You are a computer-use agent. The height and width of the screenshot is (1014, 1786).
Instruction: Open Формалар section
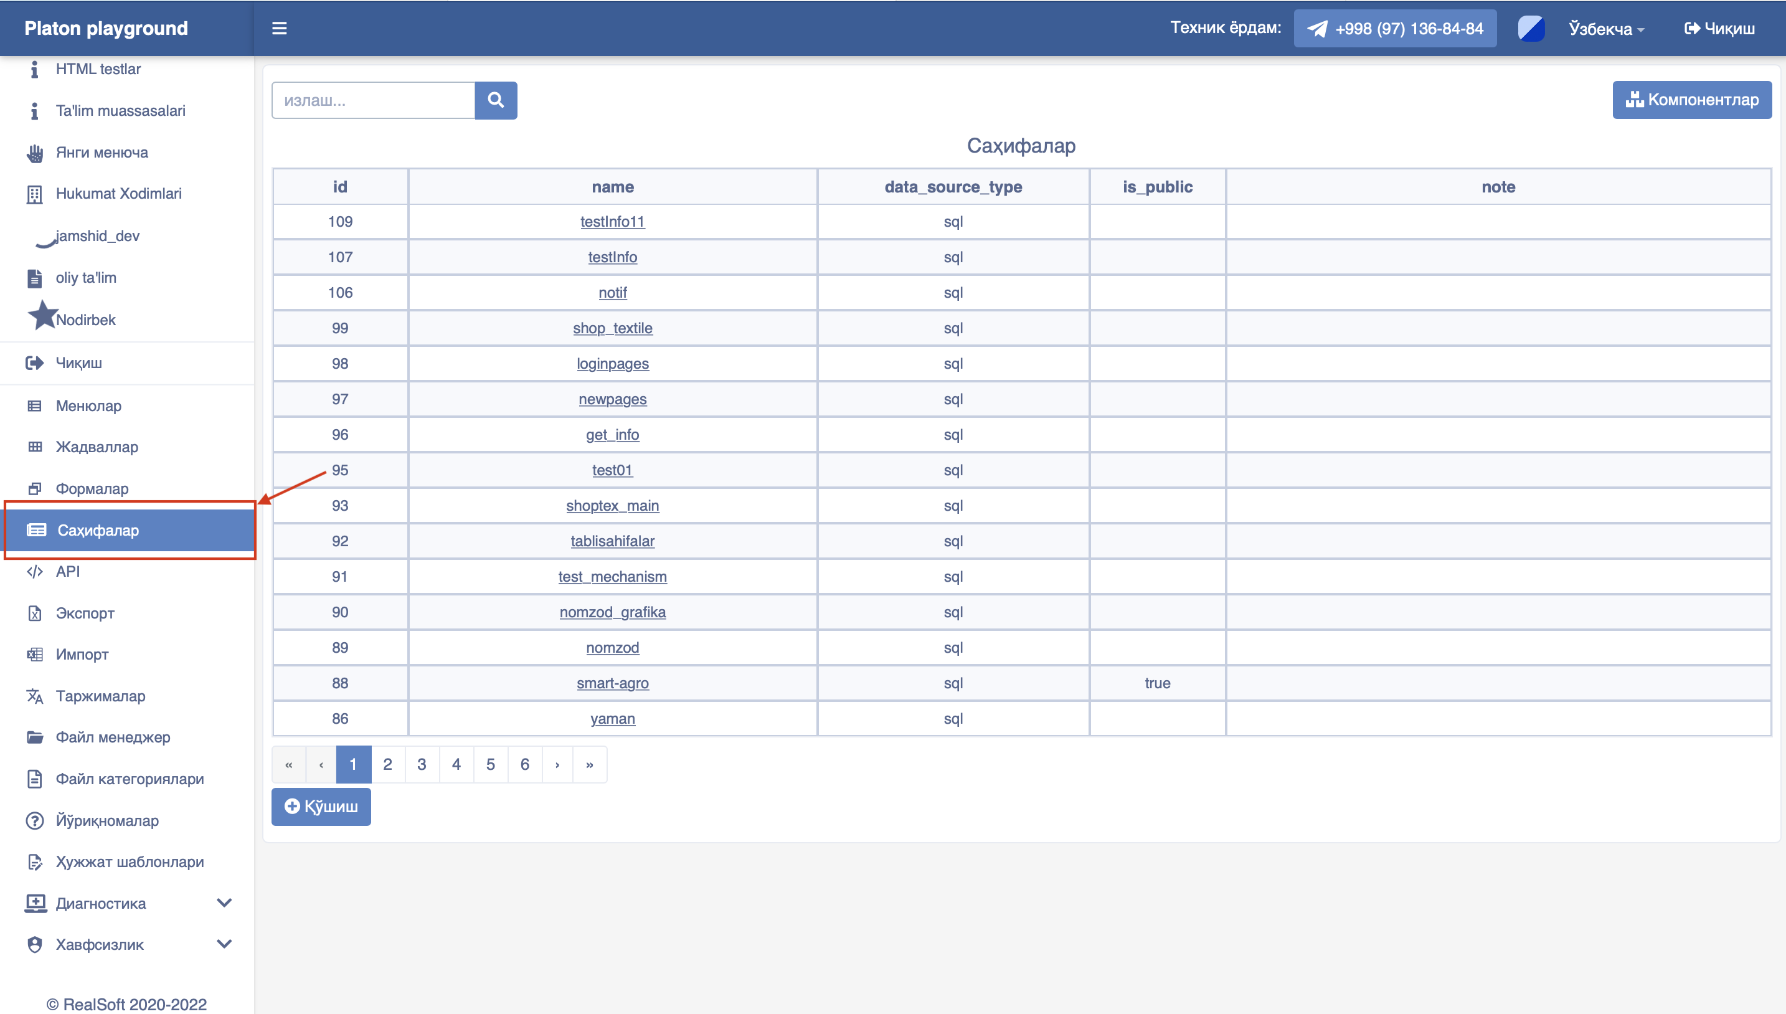[92, 488]
